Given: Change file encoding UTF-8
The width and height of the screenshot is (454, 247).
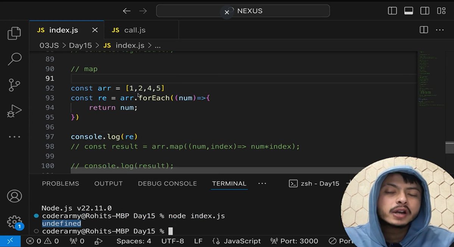Looking at the screenshot, I should (173, 241).
